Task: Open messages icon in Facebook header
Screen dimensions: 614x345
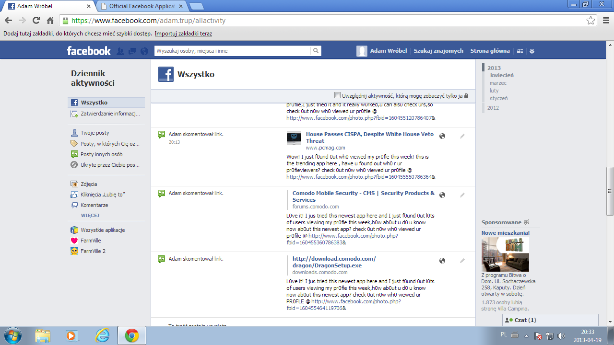Action: (132, 51)
